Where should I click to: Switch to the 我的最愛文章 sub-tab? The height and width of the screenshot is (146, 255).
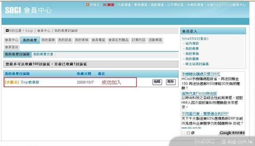43,54
